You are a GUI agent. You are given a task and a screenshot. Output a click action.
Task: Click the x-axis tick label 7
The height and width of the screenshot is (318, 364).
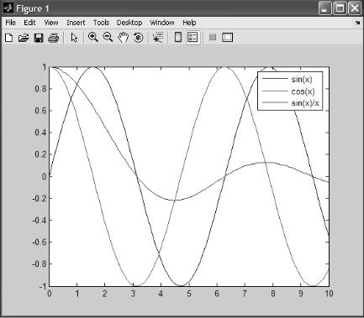click(x=245, y=294)
